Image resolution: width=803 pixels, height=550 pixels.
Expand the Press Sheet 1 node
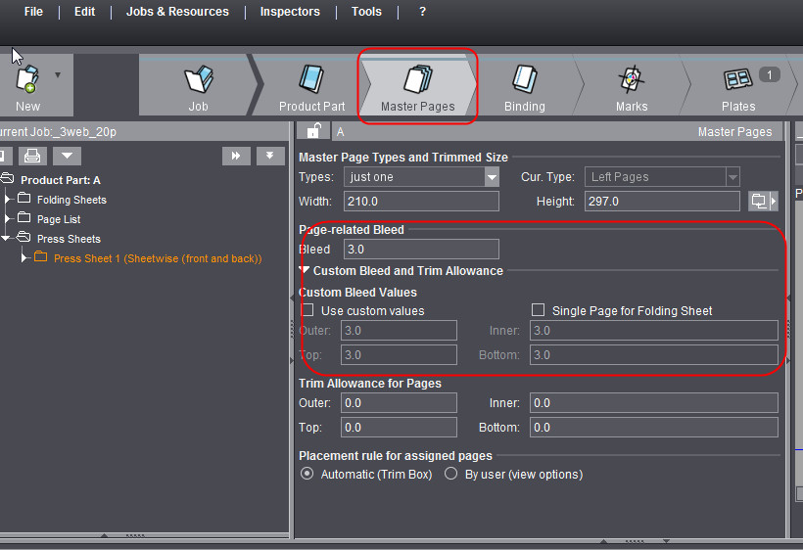(x=24, y=257)
